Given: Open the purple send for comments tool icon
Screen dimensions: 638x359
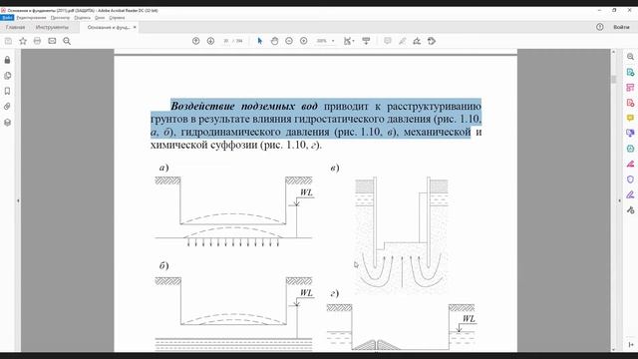Looking at the screenshot, I should pyautogui.click(x=630, y=133).
